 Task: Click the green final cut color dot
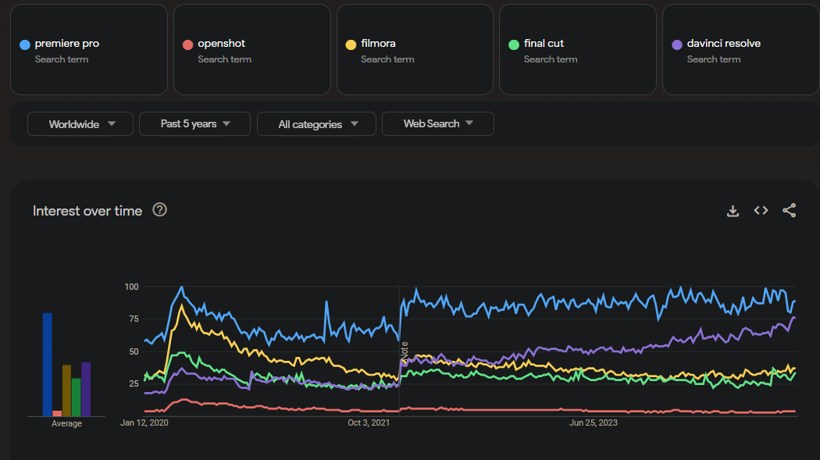(x=513, y=45)
